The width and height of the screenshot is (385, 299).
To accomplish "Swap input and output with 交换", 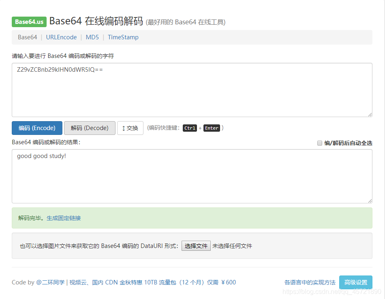I will point(130,128).
